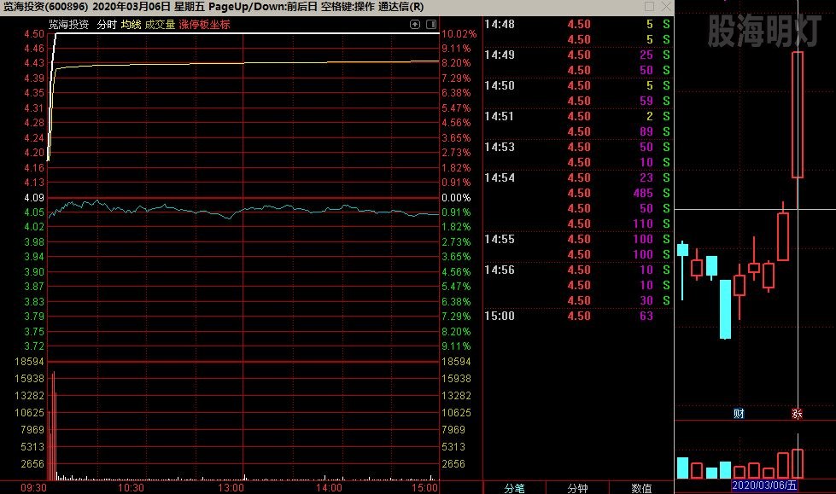Image resolution: width=836 pixels, height=494 pixels.
Task: Click the 10:30 time axis label
Action: pyautogui.click(x=131, y=488)
